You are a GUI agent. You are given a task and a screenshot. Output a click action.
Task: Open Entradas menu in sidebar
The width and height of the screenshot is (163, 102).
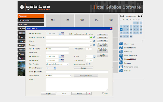(31, 24)
